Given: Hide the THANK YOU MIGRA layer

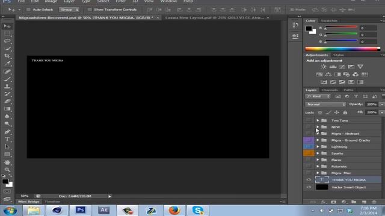Looking at the screenshot, I should click(x=309, y=180).
